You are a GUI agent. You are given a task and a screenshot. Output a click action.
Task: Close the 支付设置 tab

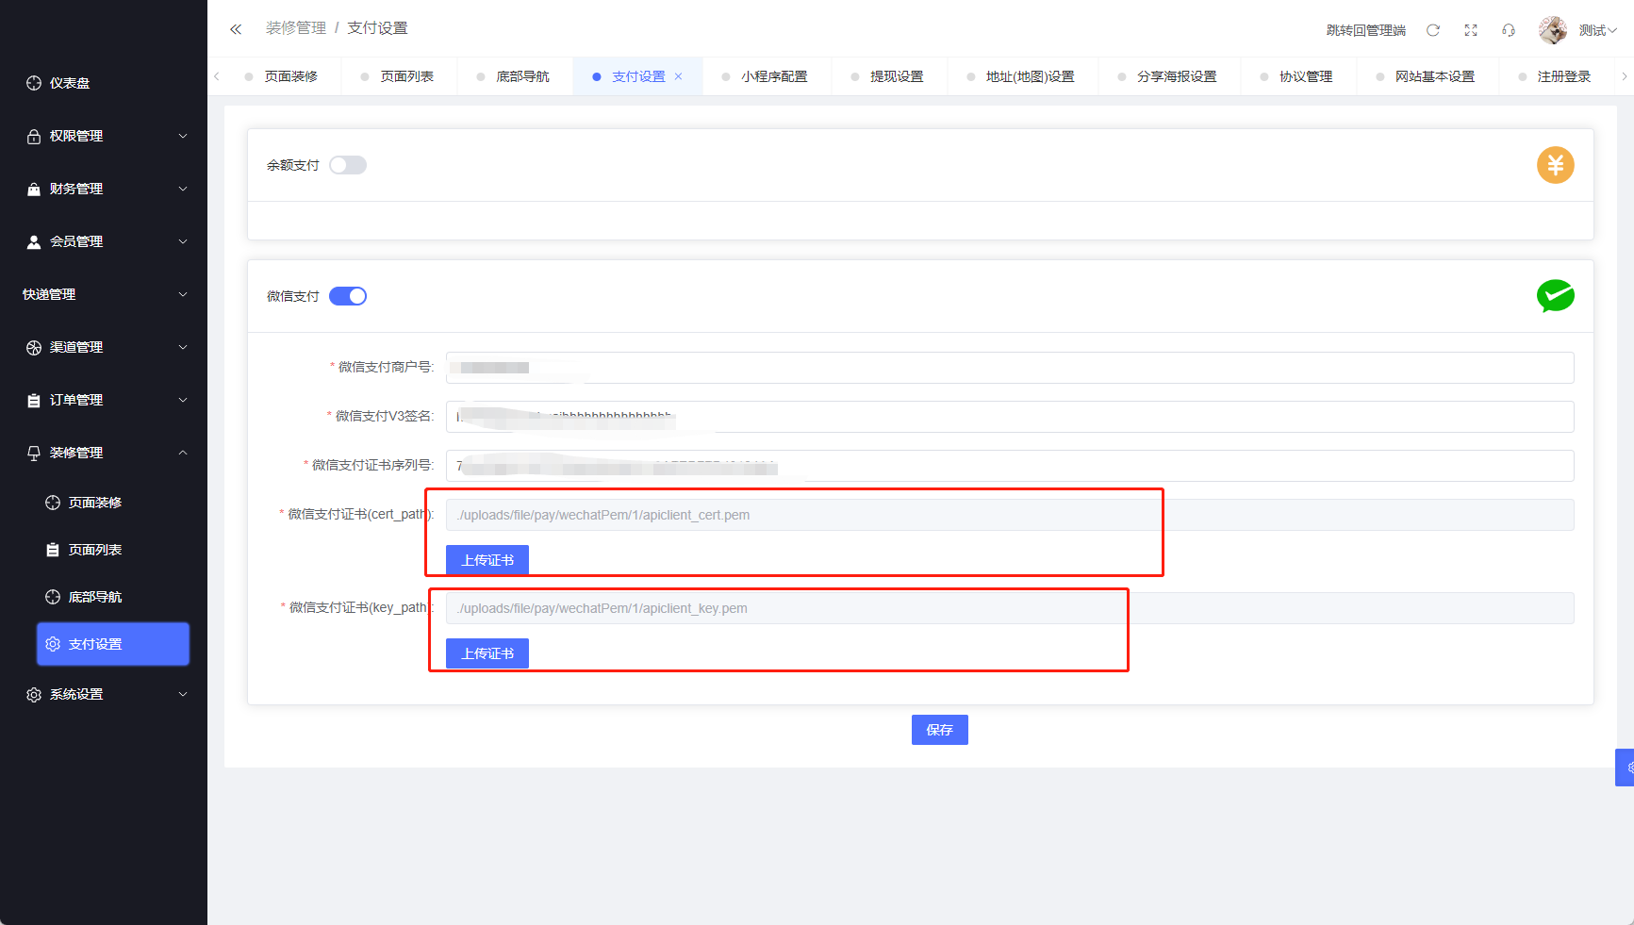pos(678,76)
